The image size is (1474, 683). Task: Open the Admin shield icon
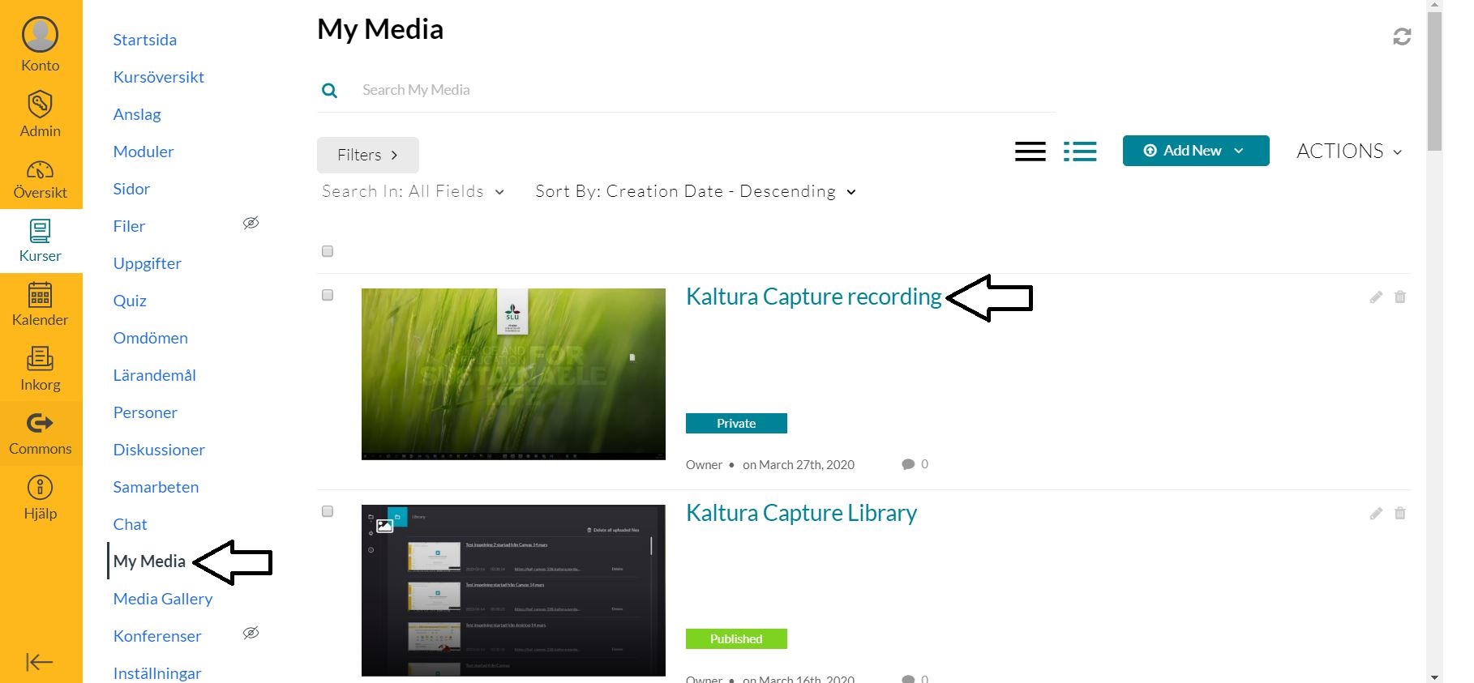pos(40,105)
